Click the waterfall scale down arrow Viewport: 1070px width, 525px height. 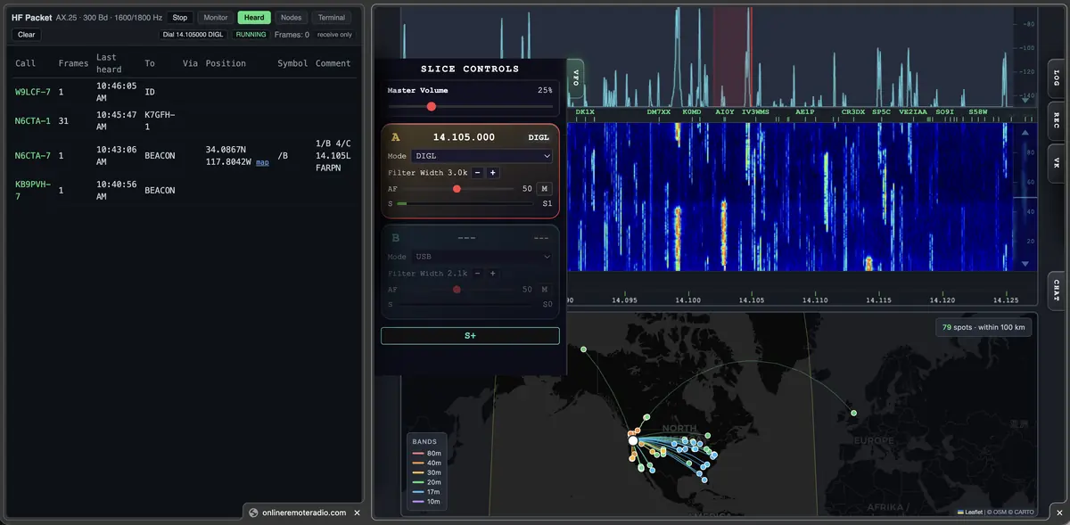coord(1025,265)
